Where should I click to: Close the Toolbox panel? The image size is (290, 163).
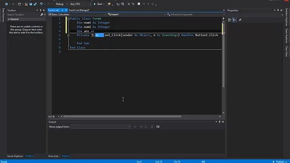coord(44,10)
